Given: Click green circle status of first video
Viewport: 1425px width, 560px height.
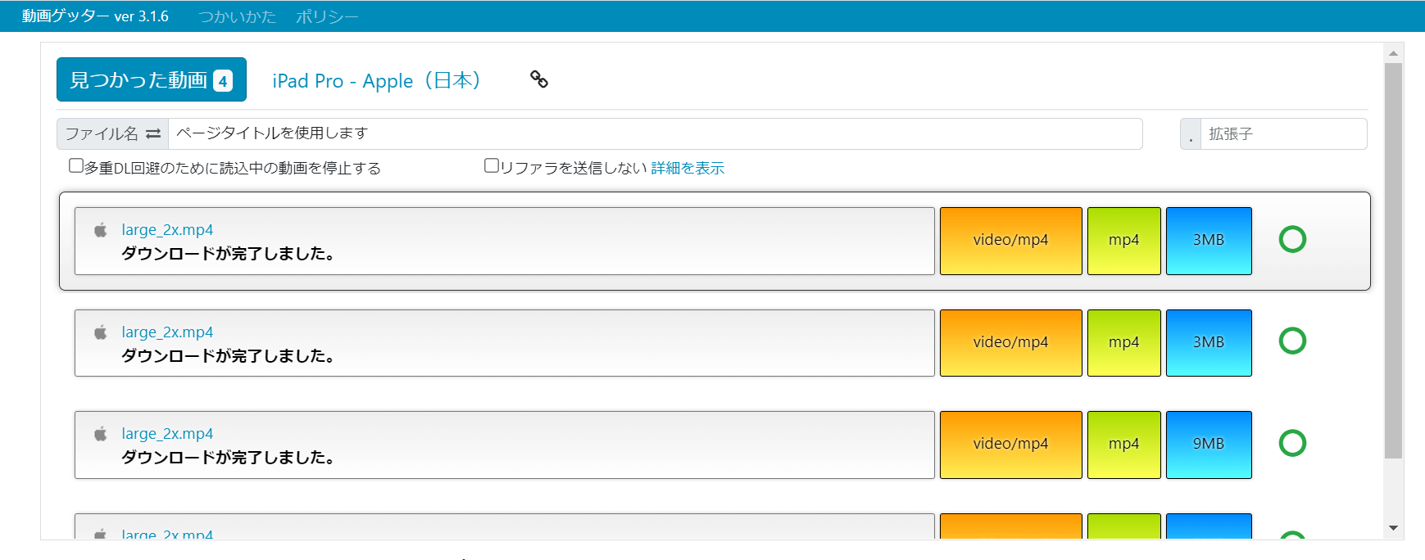Looking at the screenshot, I should (1292, 239).
